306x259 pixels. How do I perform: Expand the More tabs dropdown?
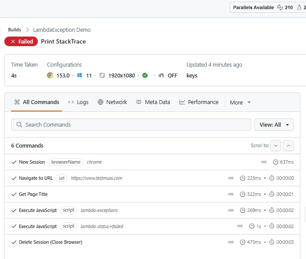click(240, 102)
